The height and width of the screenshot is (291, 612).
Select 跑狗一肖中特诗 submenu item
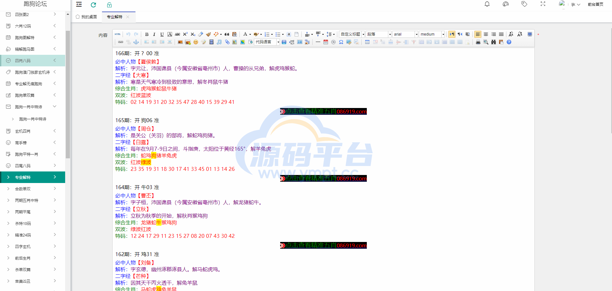(32, 119)
